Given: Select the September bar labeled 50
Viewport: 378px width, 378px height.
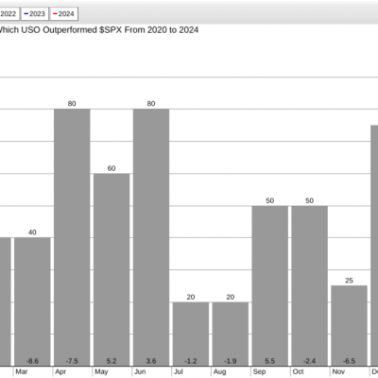Looking at the screenshot, I should (270, 285).
